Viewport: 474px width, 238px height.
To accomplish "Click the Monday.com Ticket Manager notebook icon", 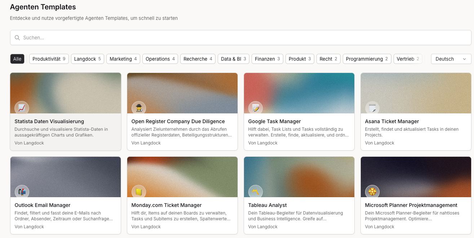I will click(138, 192).
